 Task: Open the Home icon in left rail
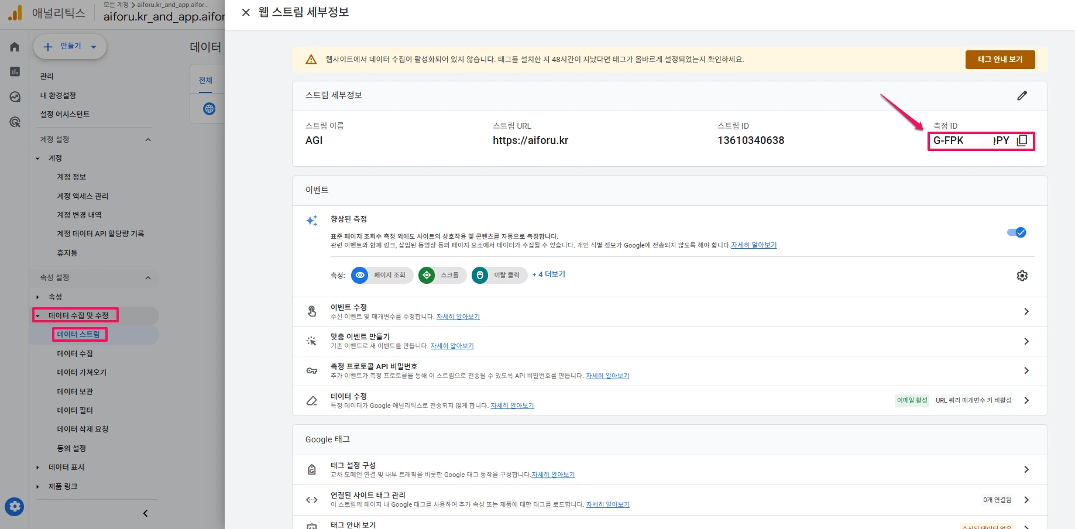coord(15,47)
